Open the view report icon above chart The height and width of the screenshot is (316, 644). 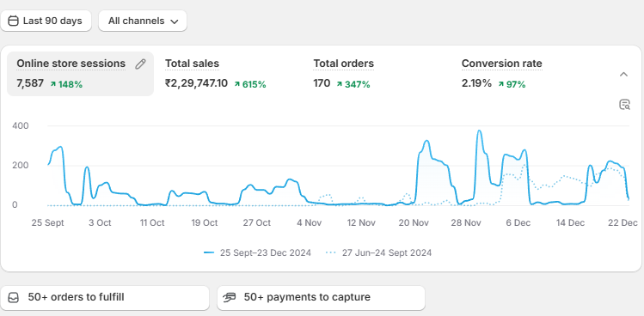tap(624, 105)
